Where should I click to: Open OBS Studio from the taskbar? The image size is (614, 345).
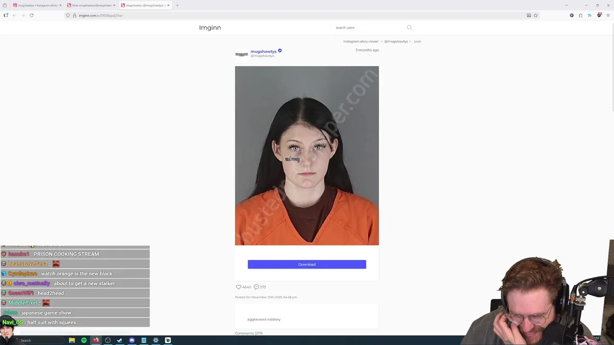pyautogui.click(x=108, y=340)
